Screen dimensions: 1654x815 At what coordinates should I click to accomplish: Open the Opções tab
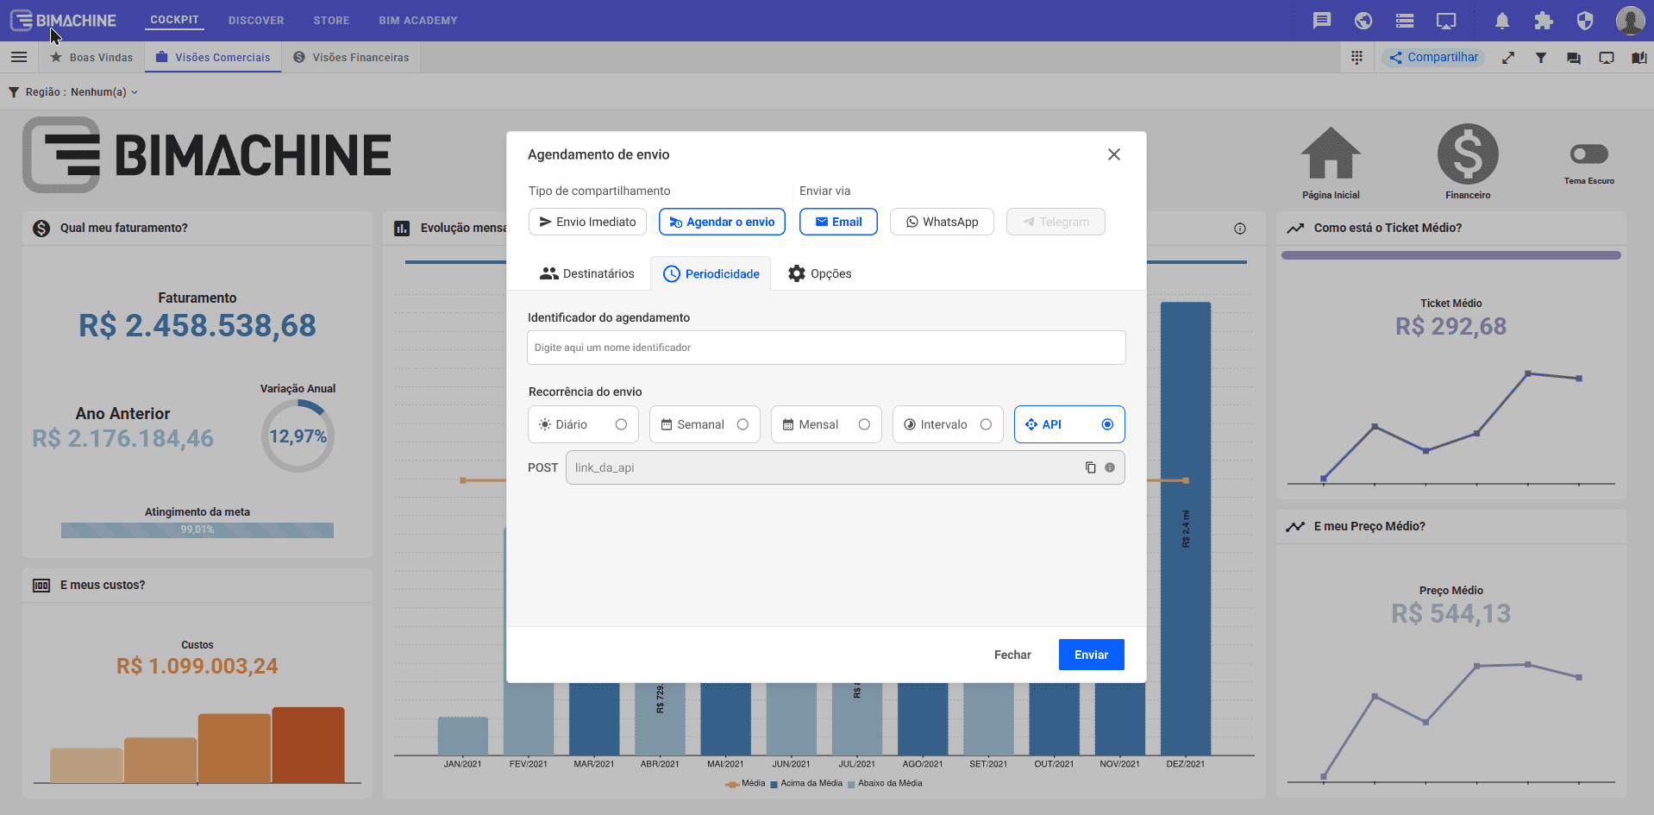[819, 273]
